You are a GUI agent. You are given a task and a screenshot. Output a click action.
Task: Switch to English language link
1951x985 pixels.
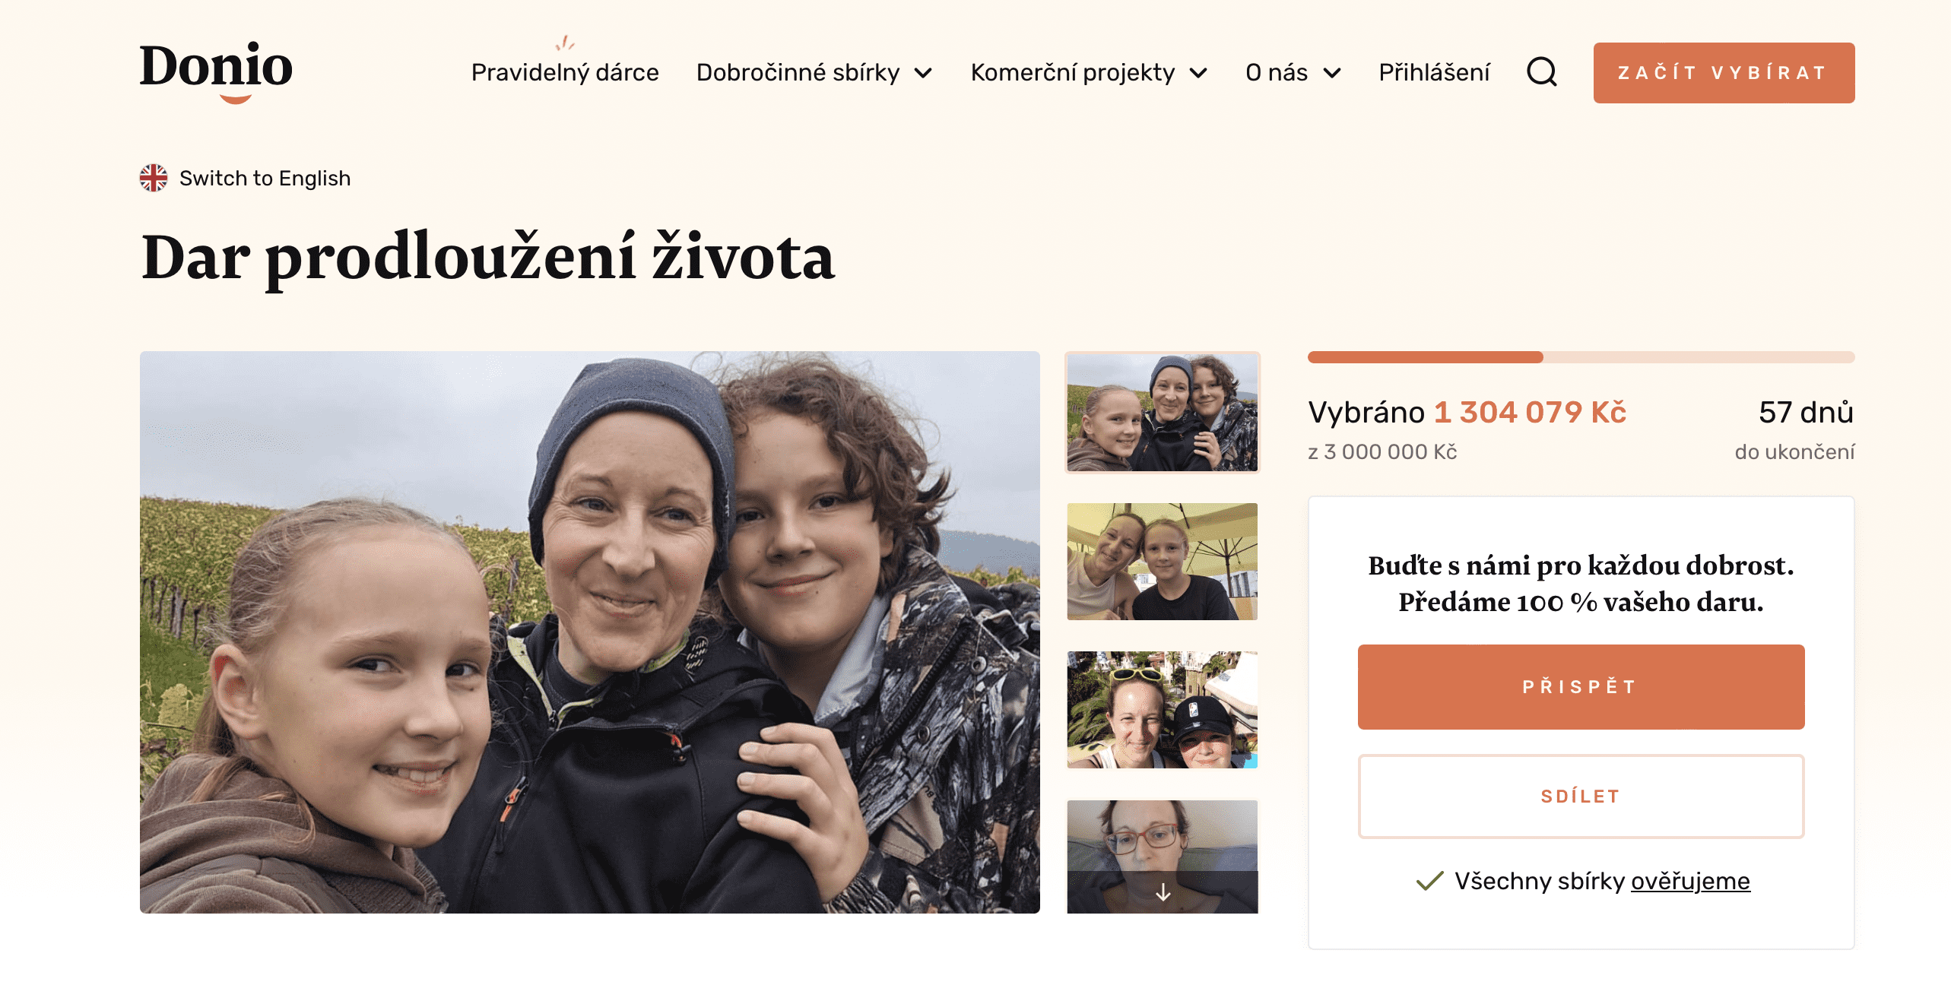(x=265, y=178)
